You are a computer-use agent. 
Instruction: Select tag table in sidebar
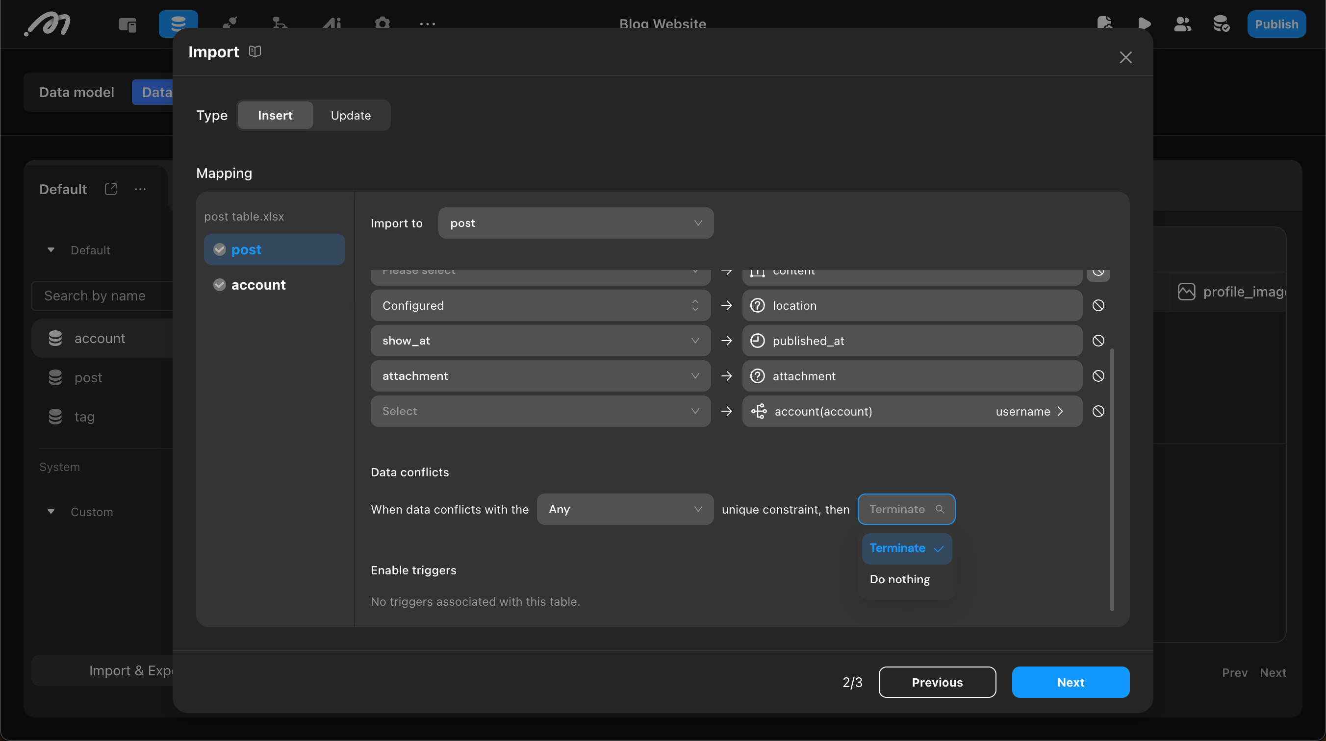(103, 416)
